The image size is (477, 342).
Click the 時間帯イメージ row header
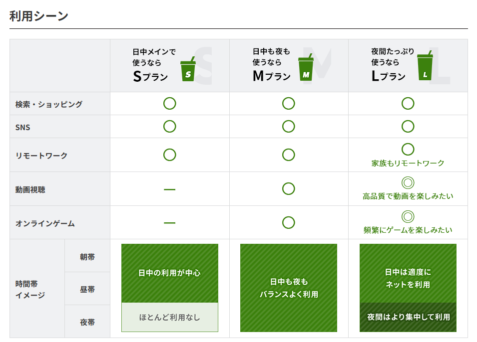30,289
